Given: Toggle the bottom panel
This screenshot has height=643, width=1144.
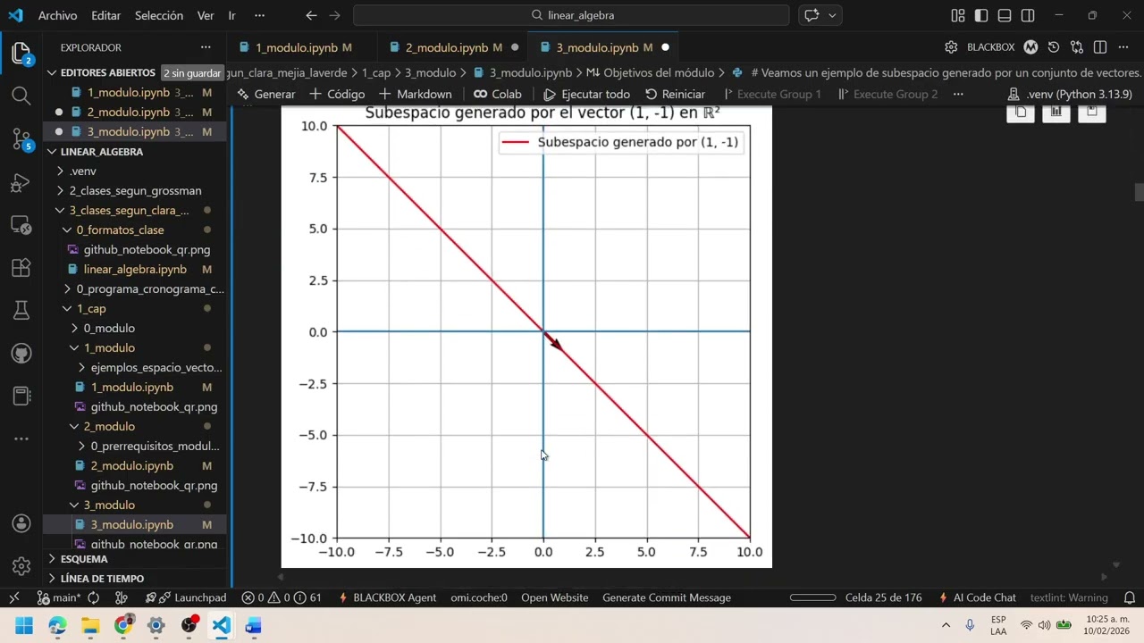Looking at the screenshot, I should [1005, 15].
